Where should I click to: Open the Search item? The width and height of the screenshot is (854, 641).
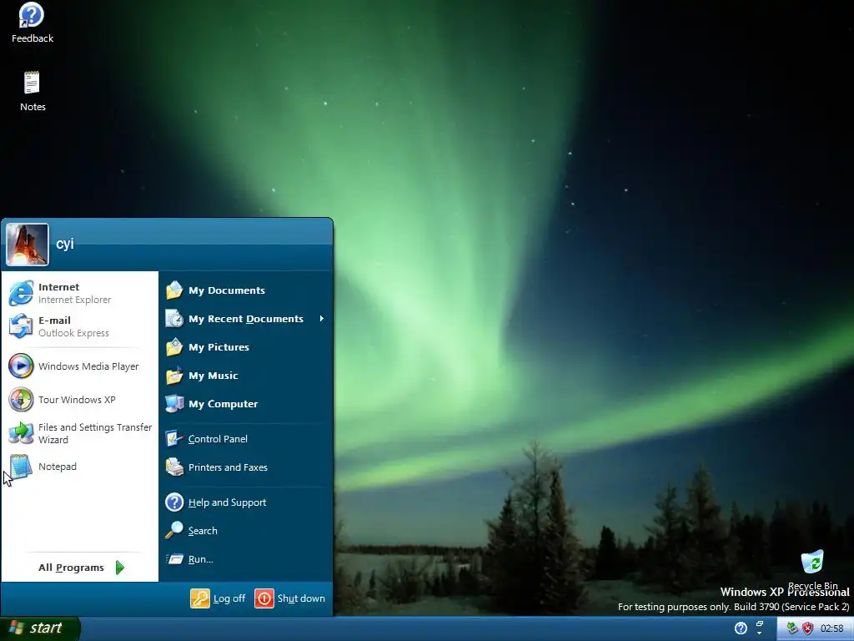coord(245,530)
